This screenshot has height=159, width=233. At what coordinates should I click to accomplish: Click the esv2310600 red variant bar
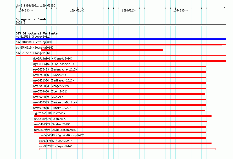(131, 45)
